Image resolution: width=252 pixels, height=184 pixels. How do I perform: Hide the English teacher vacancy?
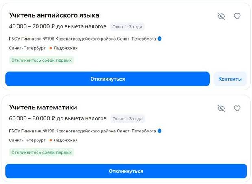[x=221, y=16]
